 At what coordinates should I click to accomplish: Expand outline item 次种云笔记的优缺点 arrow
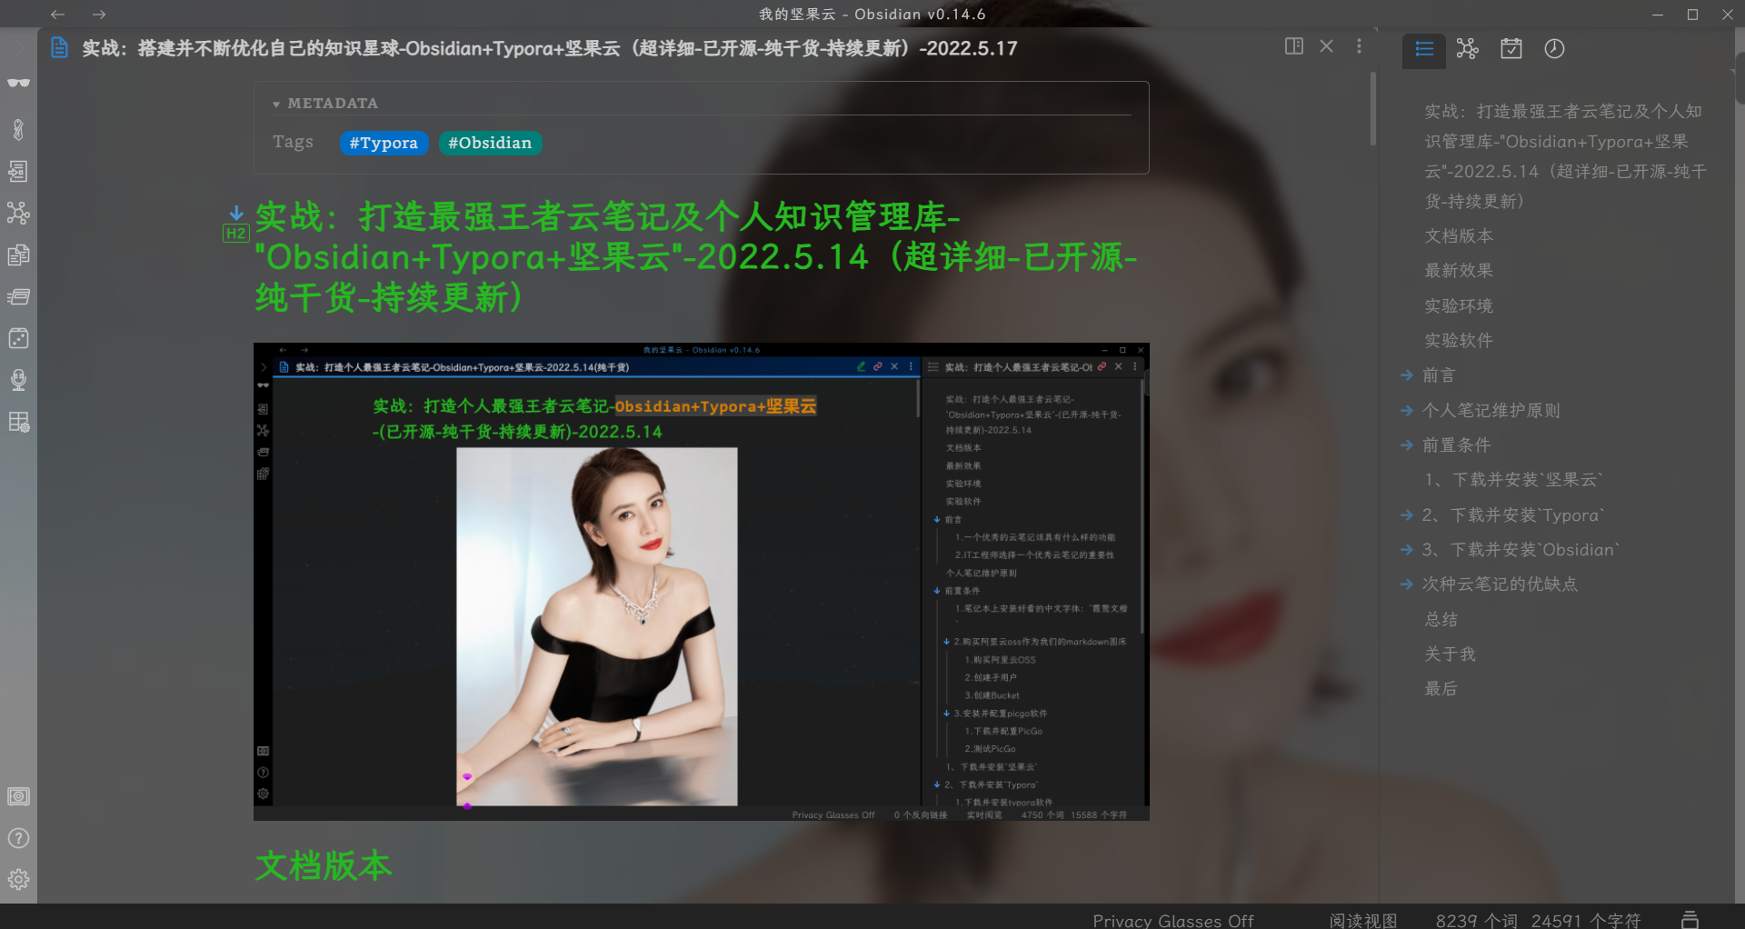tap(1407, 584)
